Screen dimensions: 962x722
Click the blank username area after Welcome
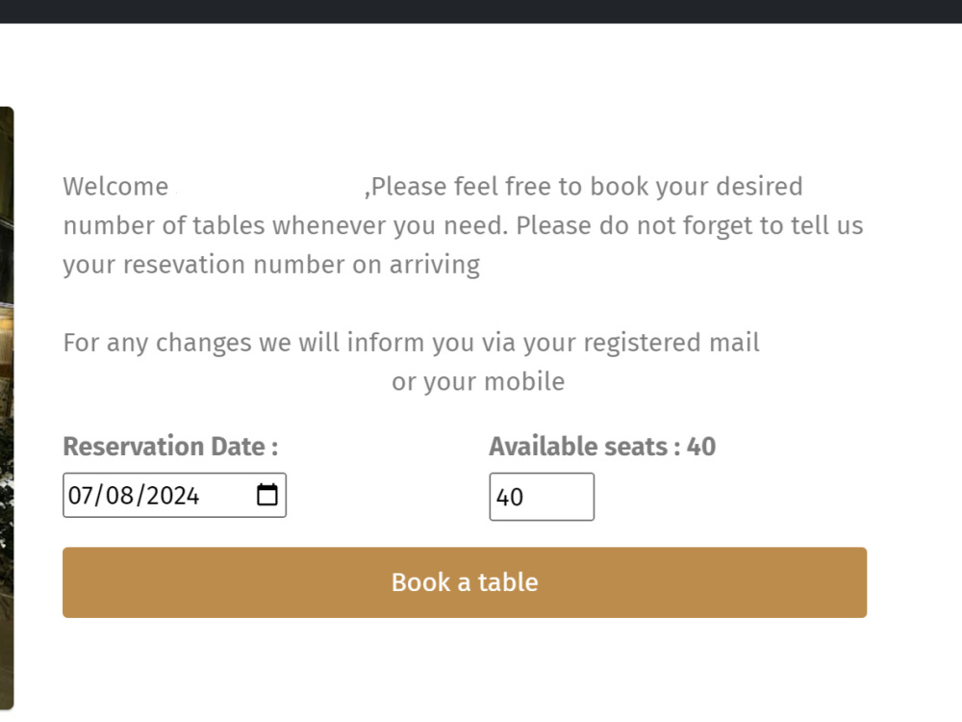(266, 187)
